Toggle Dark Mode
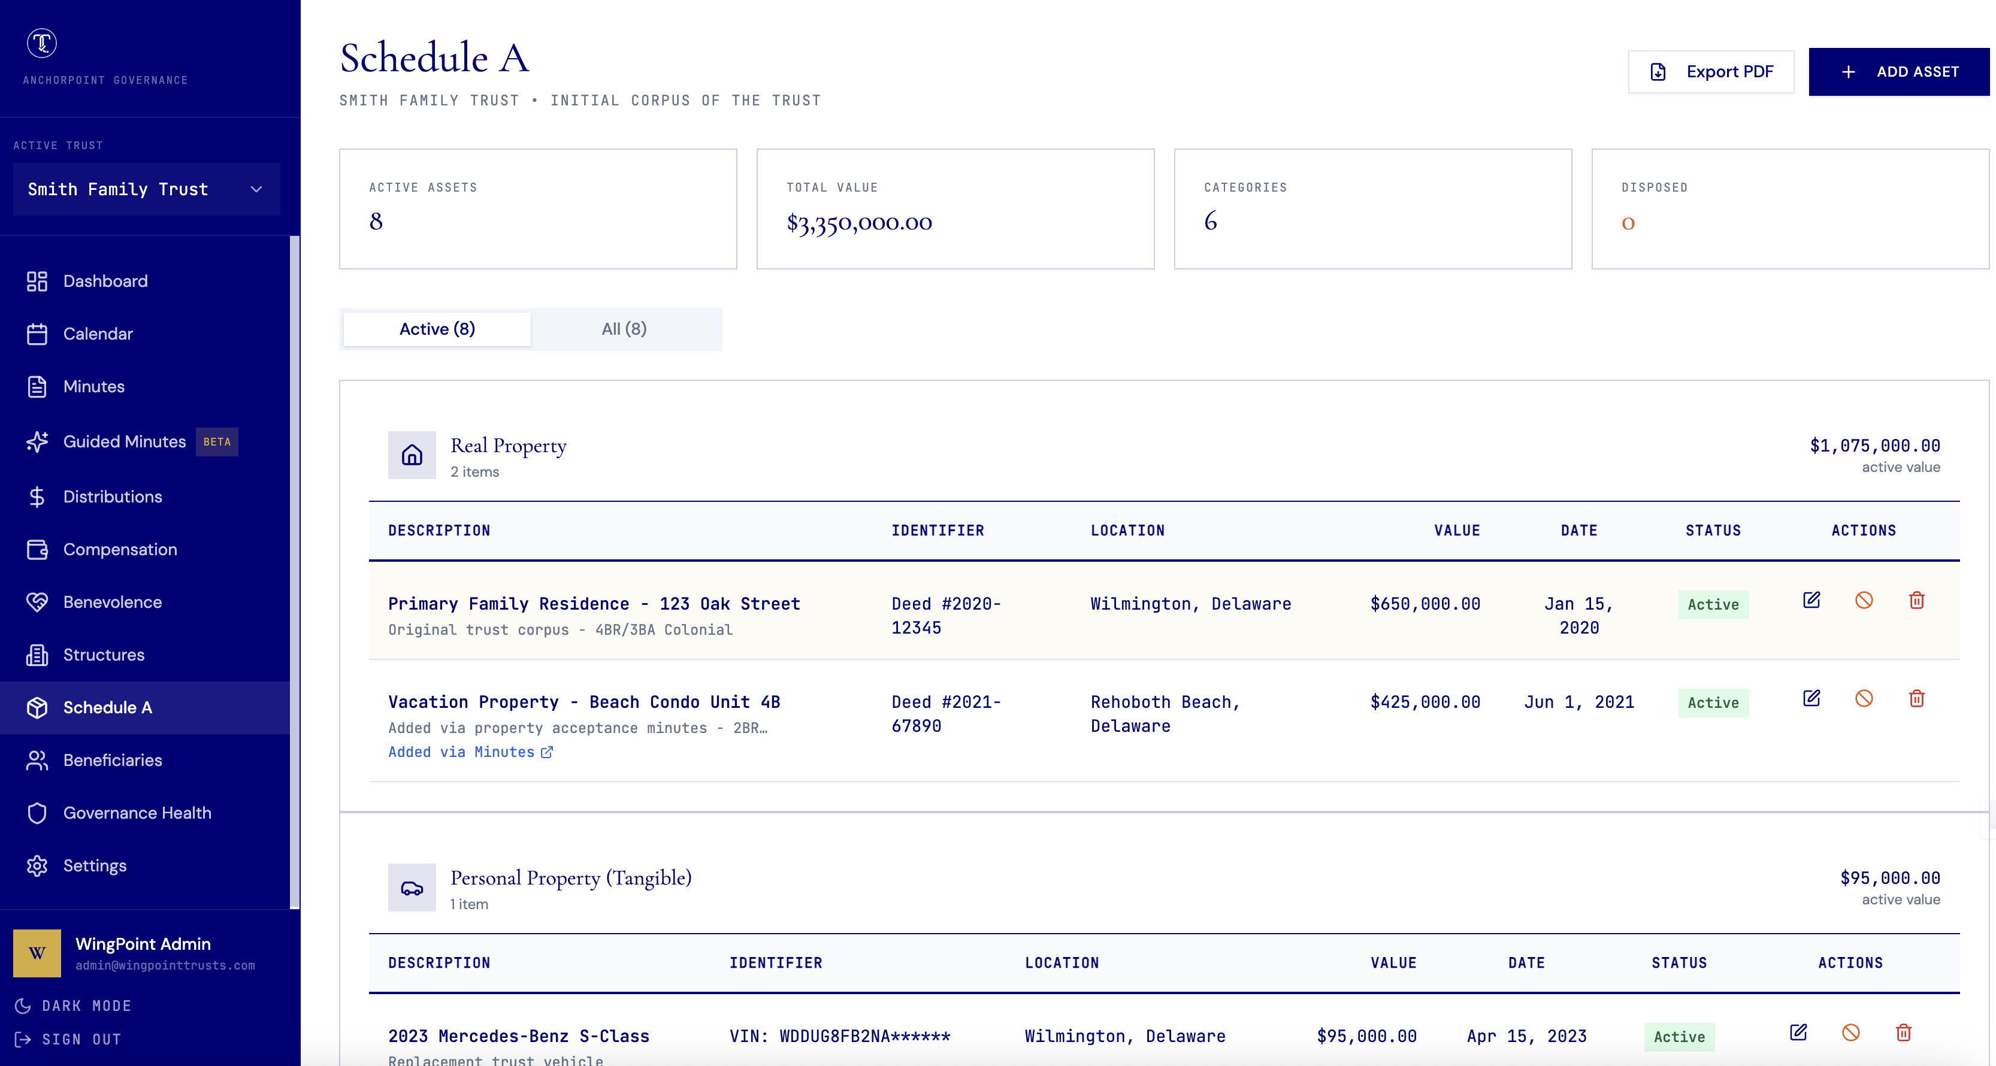This screenshot has height=1066, width=1996. (x=74, y=1006)
